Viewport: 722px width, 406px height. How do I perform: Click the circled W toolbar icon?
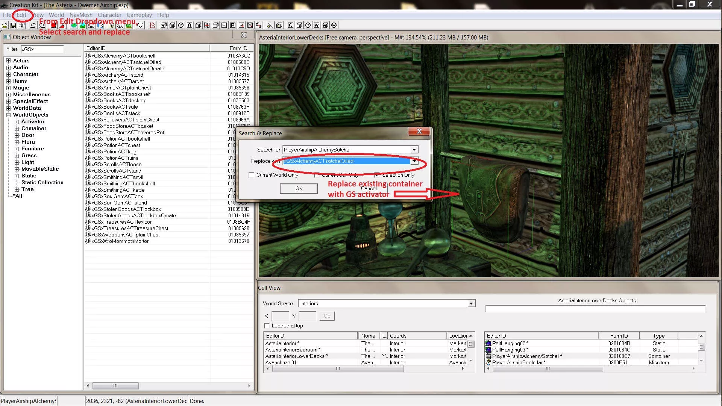coord(334,26)
